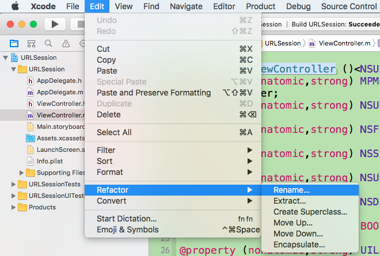Select Move Down… in Refactor submenu

pos(310,234)
